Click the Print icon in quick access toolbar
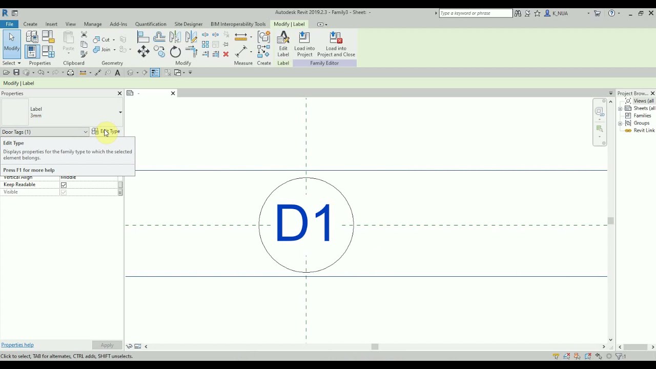Screen dimensions: 656x369 click(70, 72)
